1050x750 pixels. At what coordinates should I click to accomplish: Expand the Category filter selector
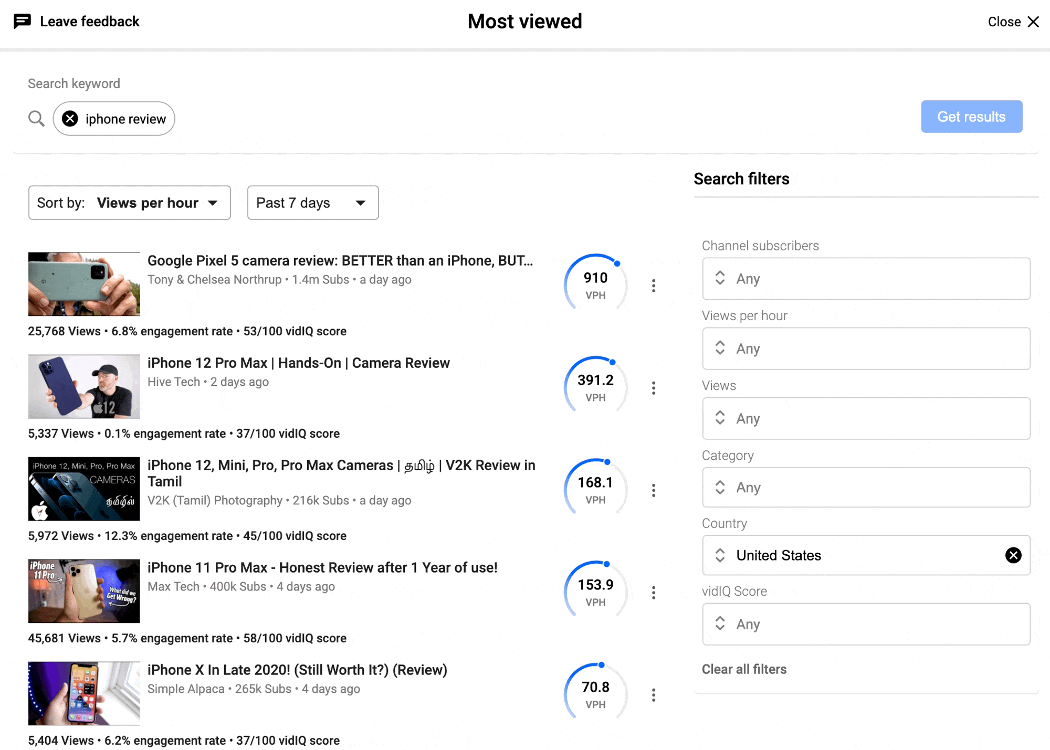(866, 488)
